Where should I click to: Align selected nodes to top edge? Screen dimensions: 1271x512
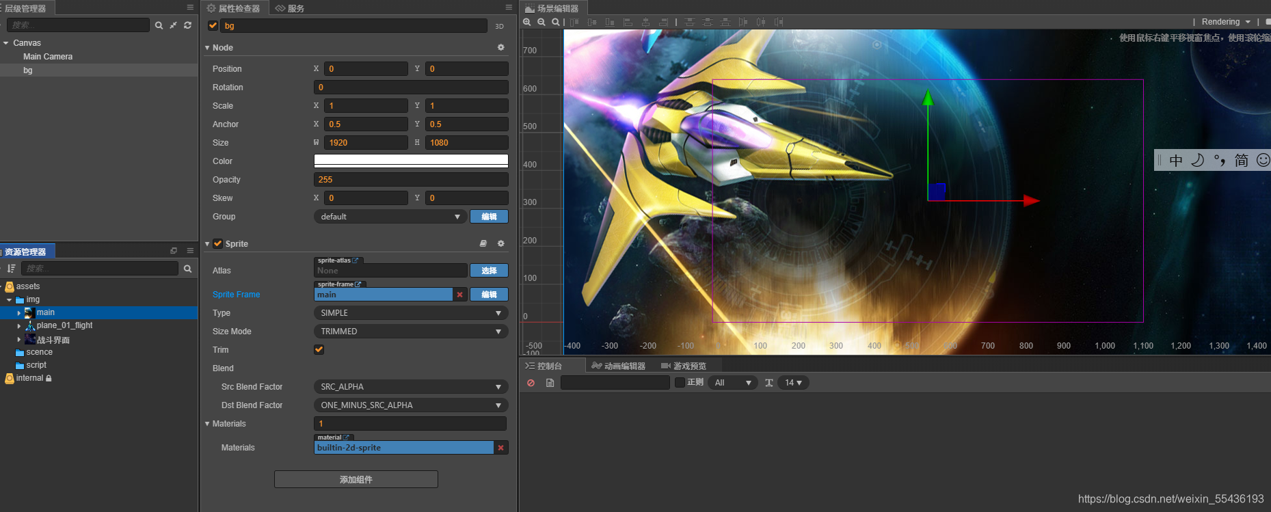[574, 22]
